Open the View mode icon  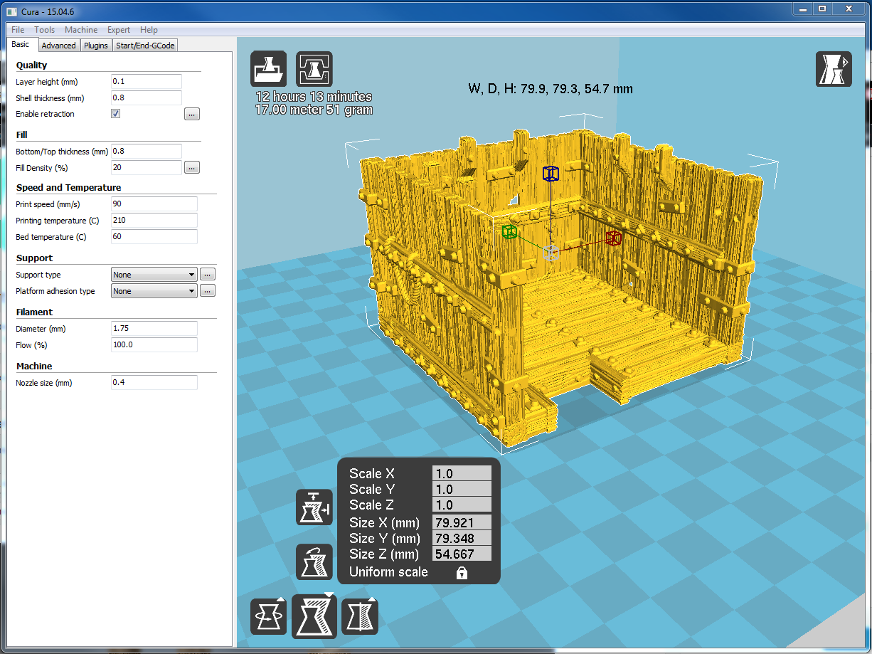(x=834, y=70)
